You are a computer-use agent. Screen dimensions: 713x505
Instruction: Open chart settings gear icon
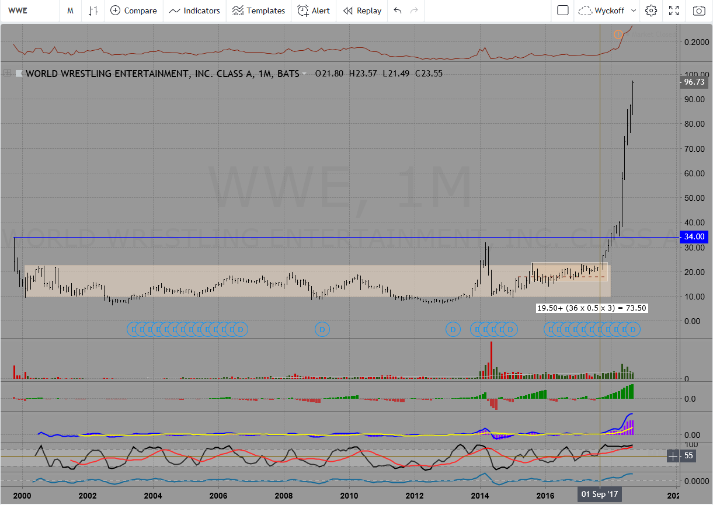[651, 11]
